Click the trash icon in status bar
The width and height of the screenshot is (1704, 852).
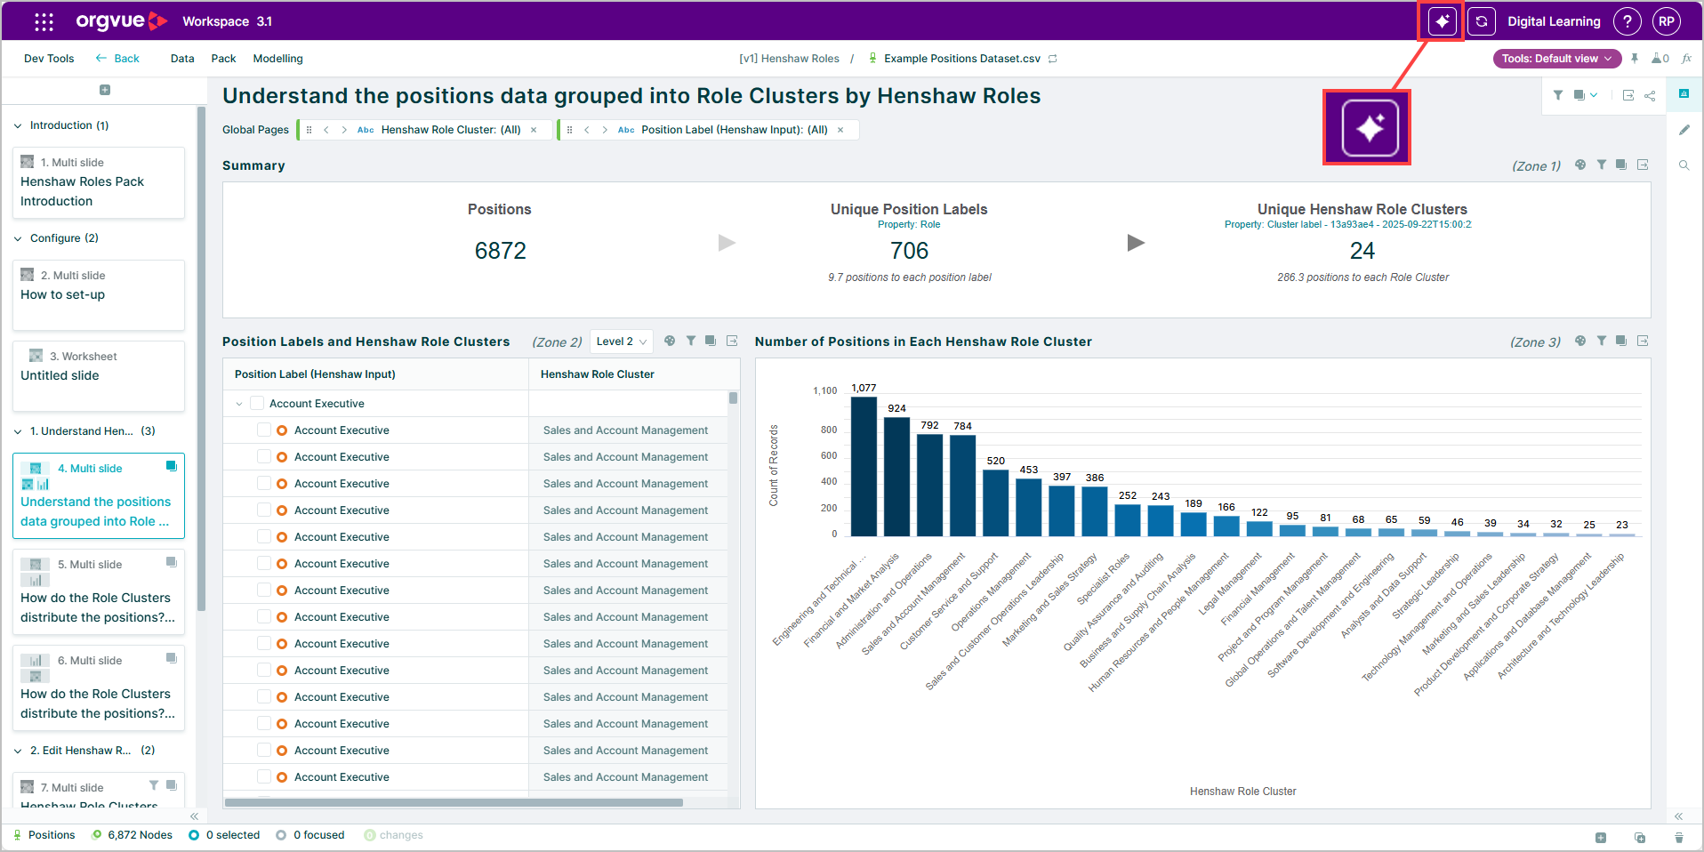point(1678,837)
